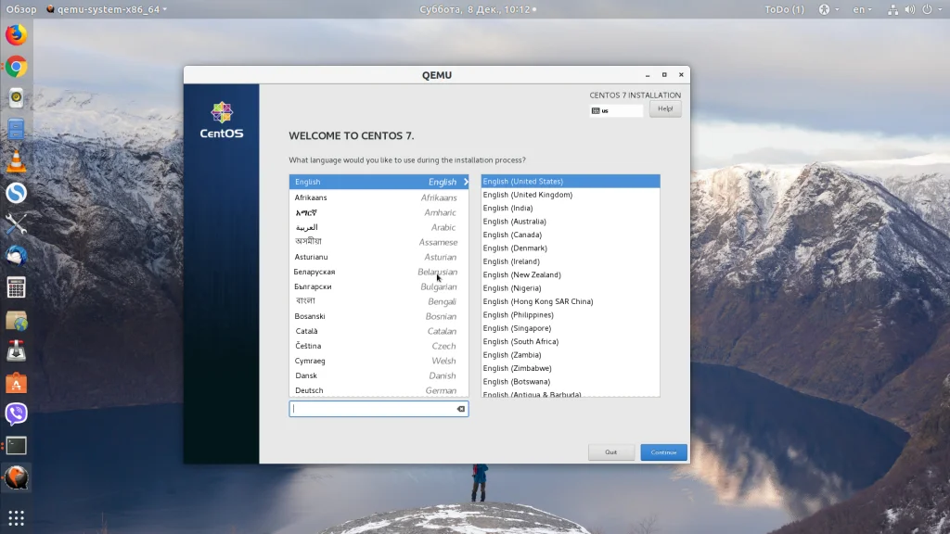The height and width of the screenshot is (534, 950).
Task: Launch Firefox from the dock
Action: [17, 34]
